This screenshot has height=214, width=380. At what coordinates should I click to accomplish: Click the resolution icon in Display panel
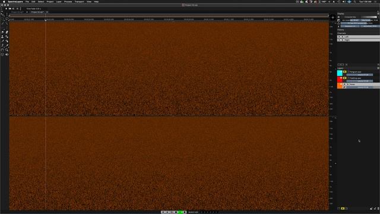[339, 26]
